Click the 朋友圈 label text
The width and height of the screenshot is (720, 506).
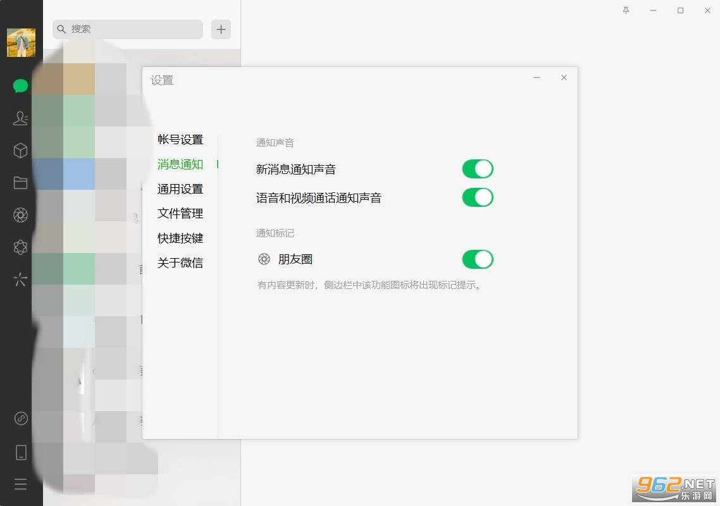295,259
